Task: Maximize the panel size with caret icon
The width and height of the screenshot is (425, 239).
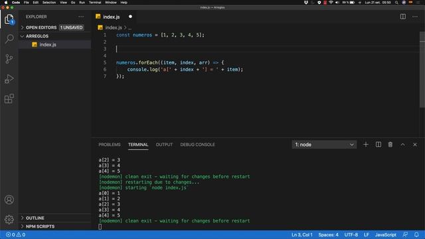Action: click(402, 145)
